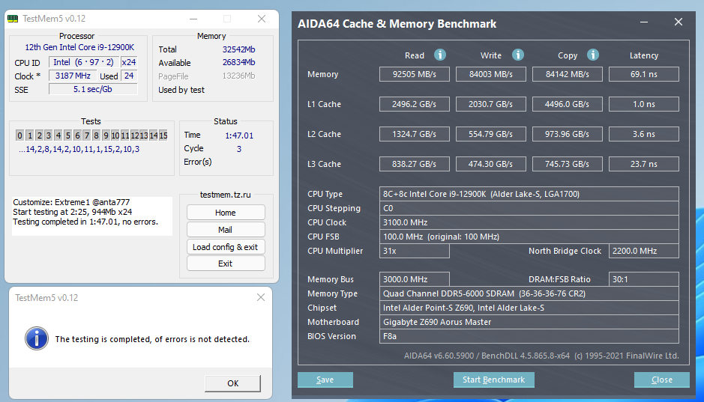Click CPU ID value Intel (6 · 97 · 2)
The image size is (704, 402).
click(x=83, y=62)
